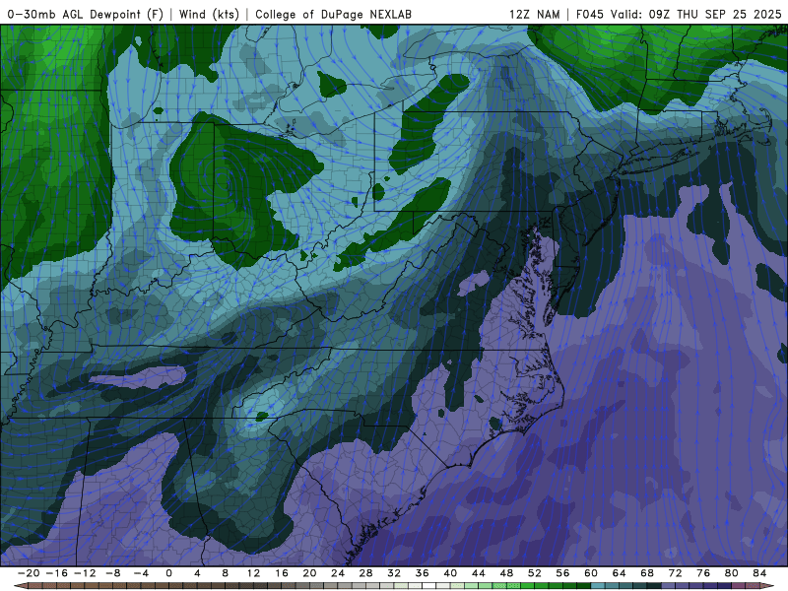The image size is (788, 591).
Task: Click the '84' value on the color scale
Action: pos(759,573)
